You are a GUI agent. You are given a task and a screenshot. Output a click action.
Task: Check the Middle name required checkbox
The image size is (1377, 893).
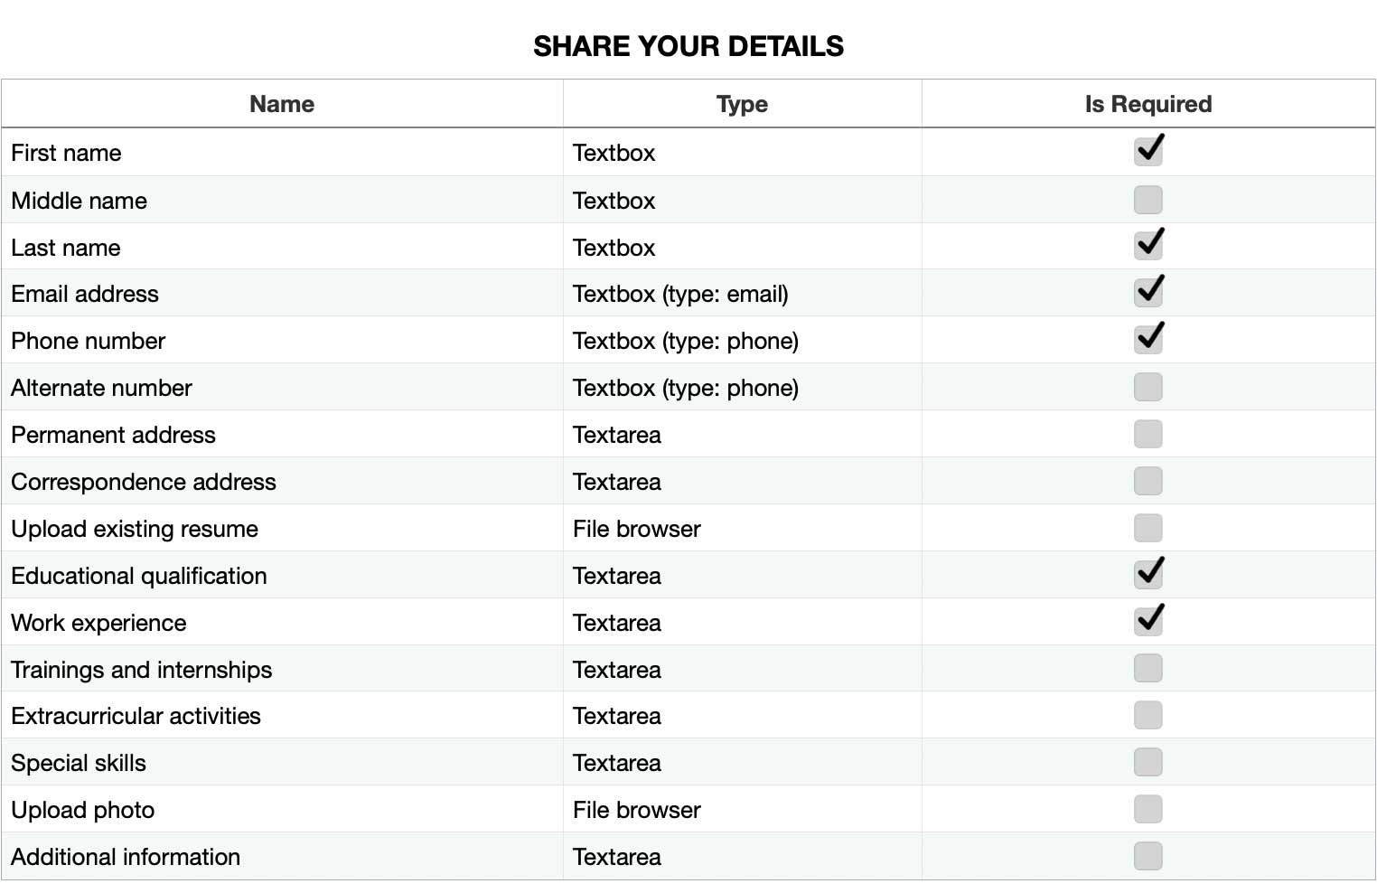pos(1148,200)
